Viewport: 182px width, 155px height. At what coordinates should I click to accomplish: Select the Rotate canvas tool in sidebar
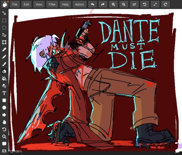coord(4,129)
